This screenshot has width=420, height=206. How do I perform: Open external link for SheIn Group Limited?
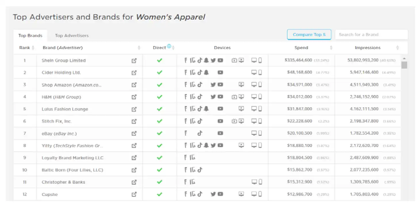pyautogui.click(x=134, y=61)
